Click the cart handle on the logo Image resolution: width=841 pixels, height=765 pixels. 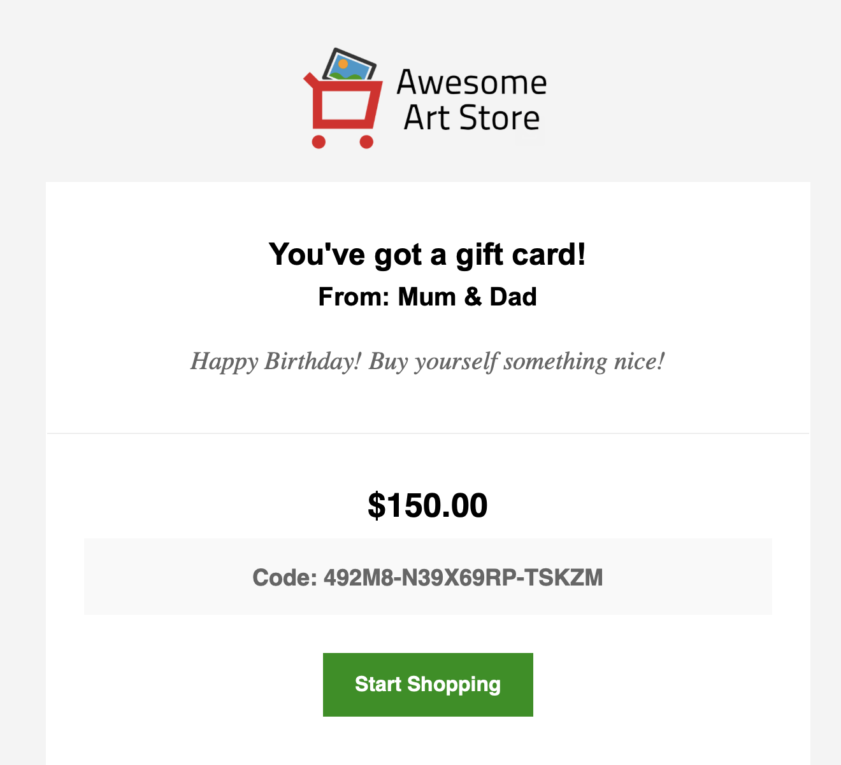click(x=309, y=80)
